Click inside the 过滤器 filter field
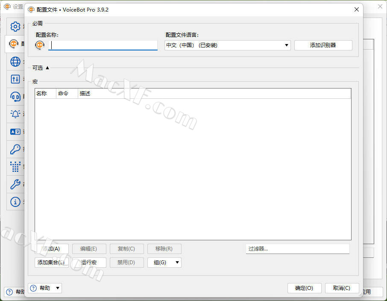 [297, 248]
